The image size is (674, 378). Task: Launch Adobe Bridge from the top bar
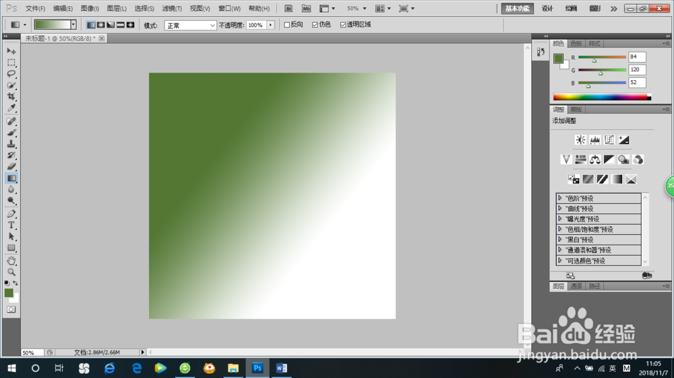[x=288, y=9]
